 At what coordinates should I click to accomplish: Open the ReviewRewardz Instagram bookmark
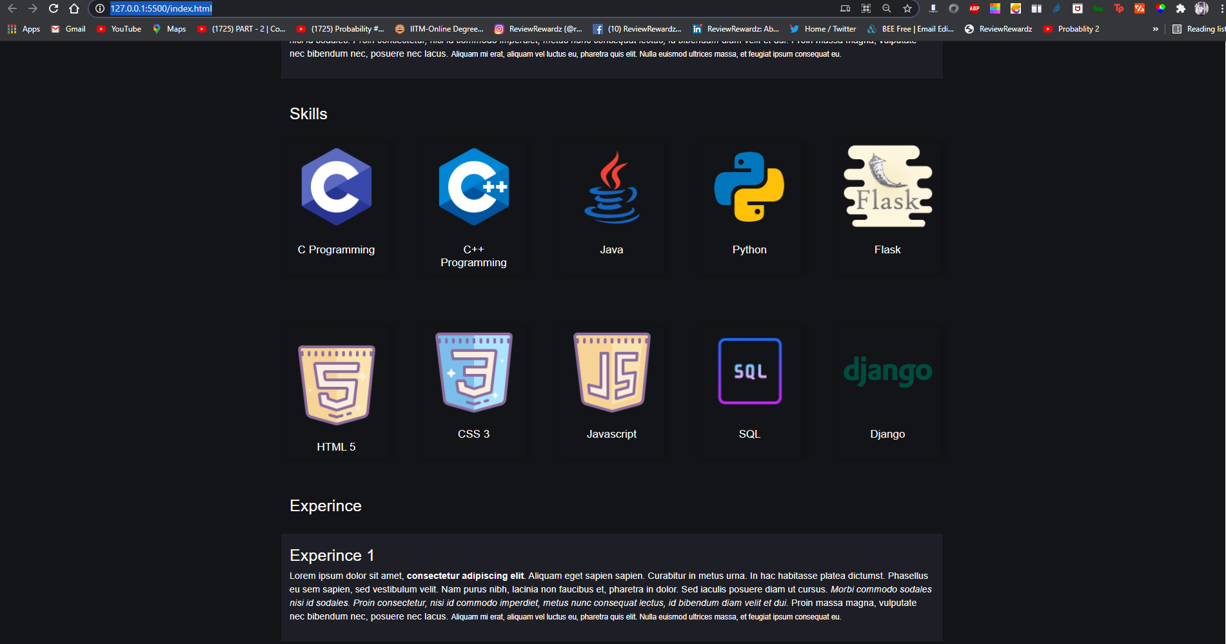coord(539,29)
